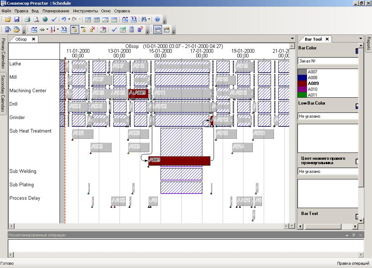372x268 pixels.
Task: Select the A011 bar on Machining Center row
Action: [x=182, y=93]
